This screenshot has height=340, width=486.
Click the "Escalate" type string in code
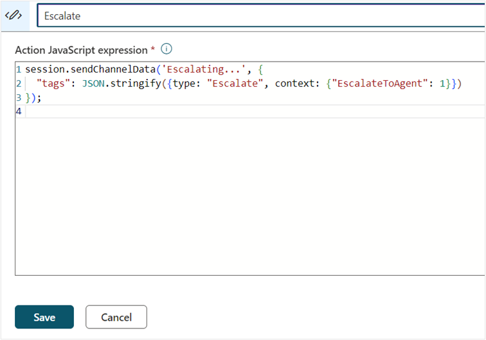click(235, 83)
